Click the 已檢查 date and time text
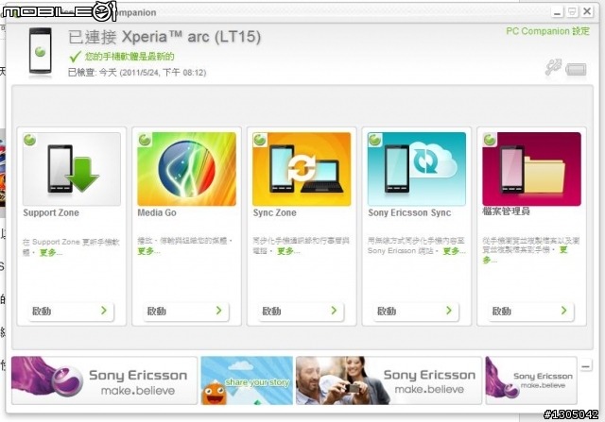Screen dimensions: 605x422 point(137,73)
